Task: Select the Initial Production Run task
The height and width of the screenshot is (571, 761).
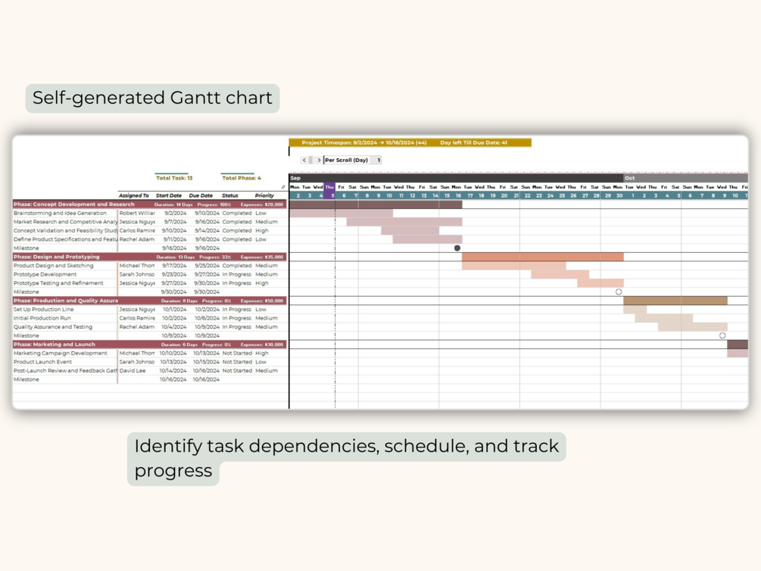Action: [42, 318]
